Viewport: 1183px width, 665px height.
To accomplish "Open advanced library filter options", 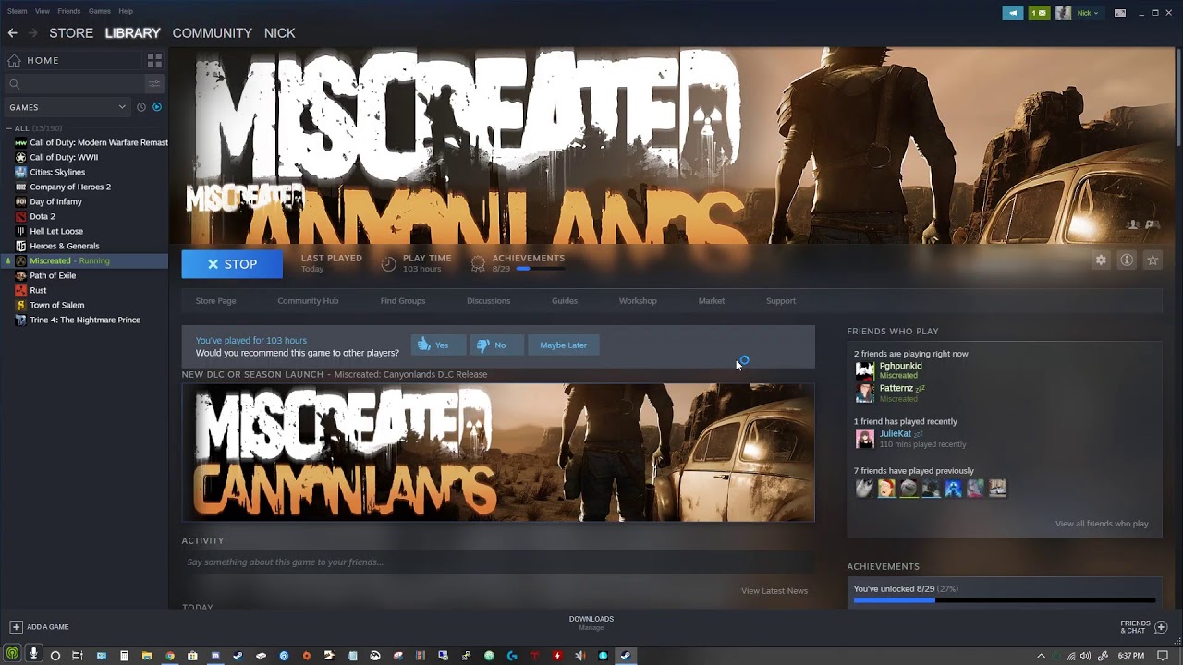I will tap(154, 84).
